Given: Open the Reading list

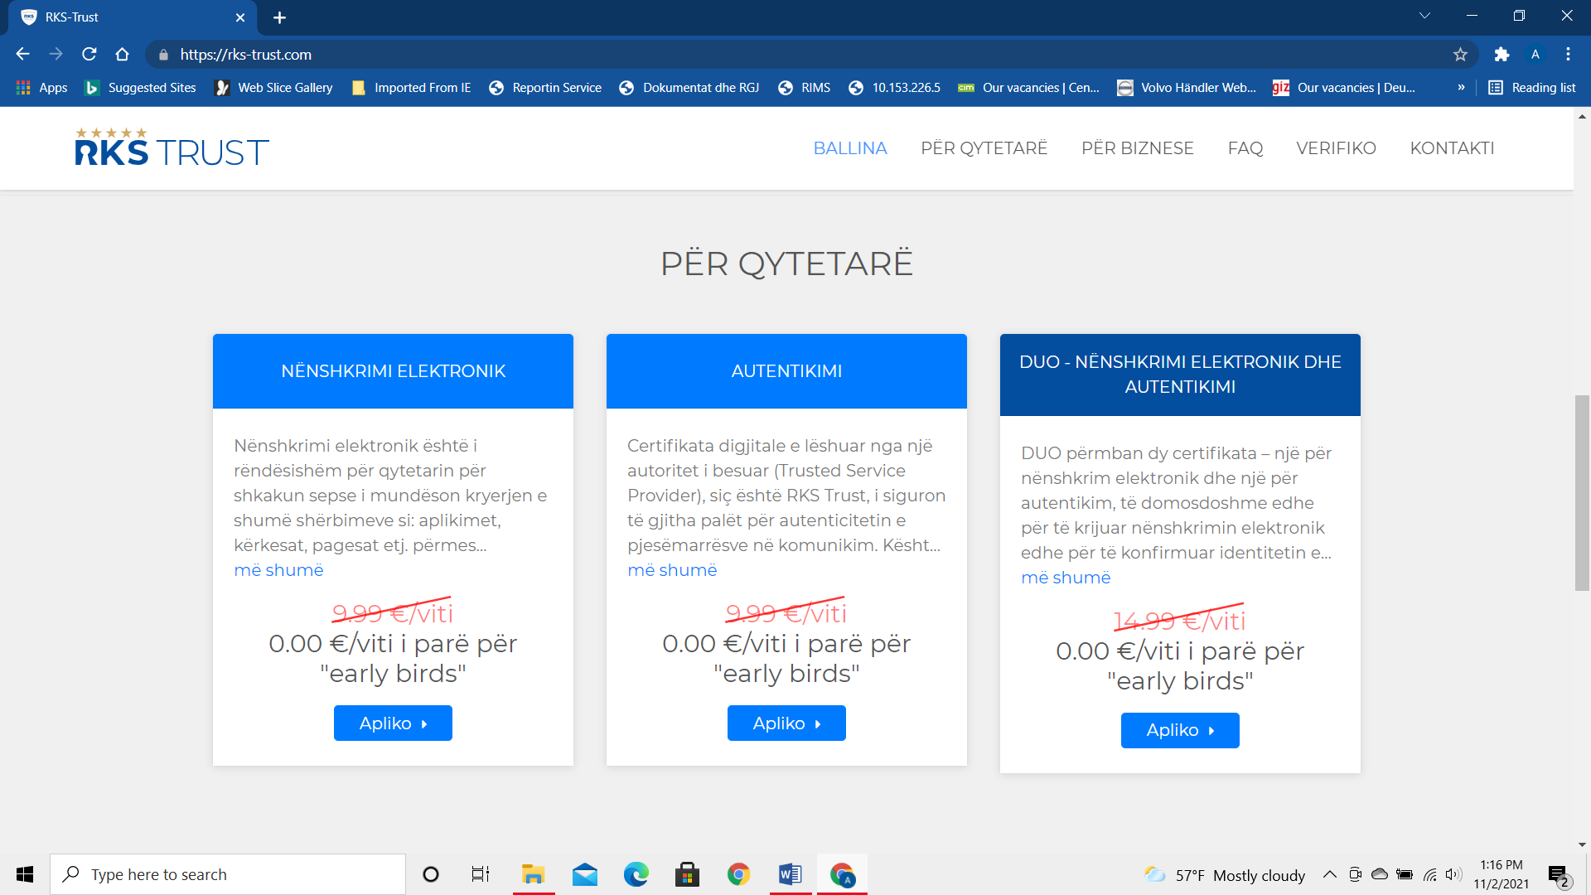Looking at the screenshot, I should tap(1532, 87).
